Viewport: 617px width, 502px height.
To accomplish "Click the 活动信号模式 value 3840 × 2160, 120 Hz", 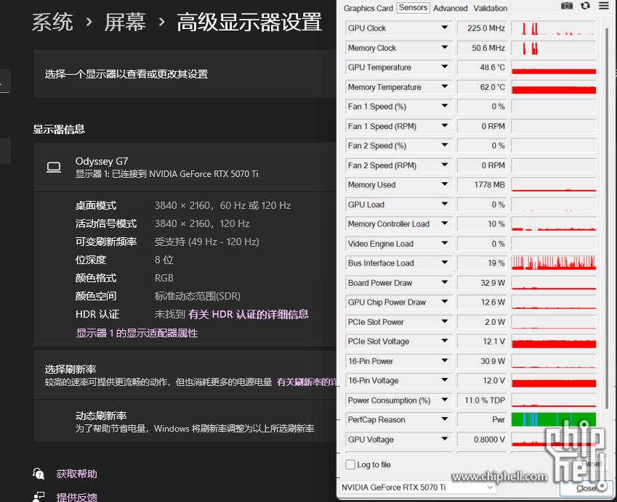I will click(202, 223).
